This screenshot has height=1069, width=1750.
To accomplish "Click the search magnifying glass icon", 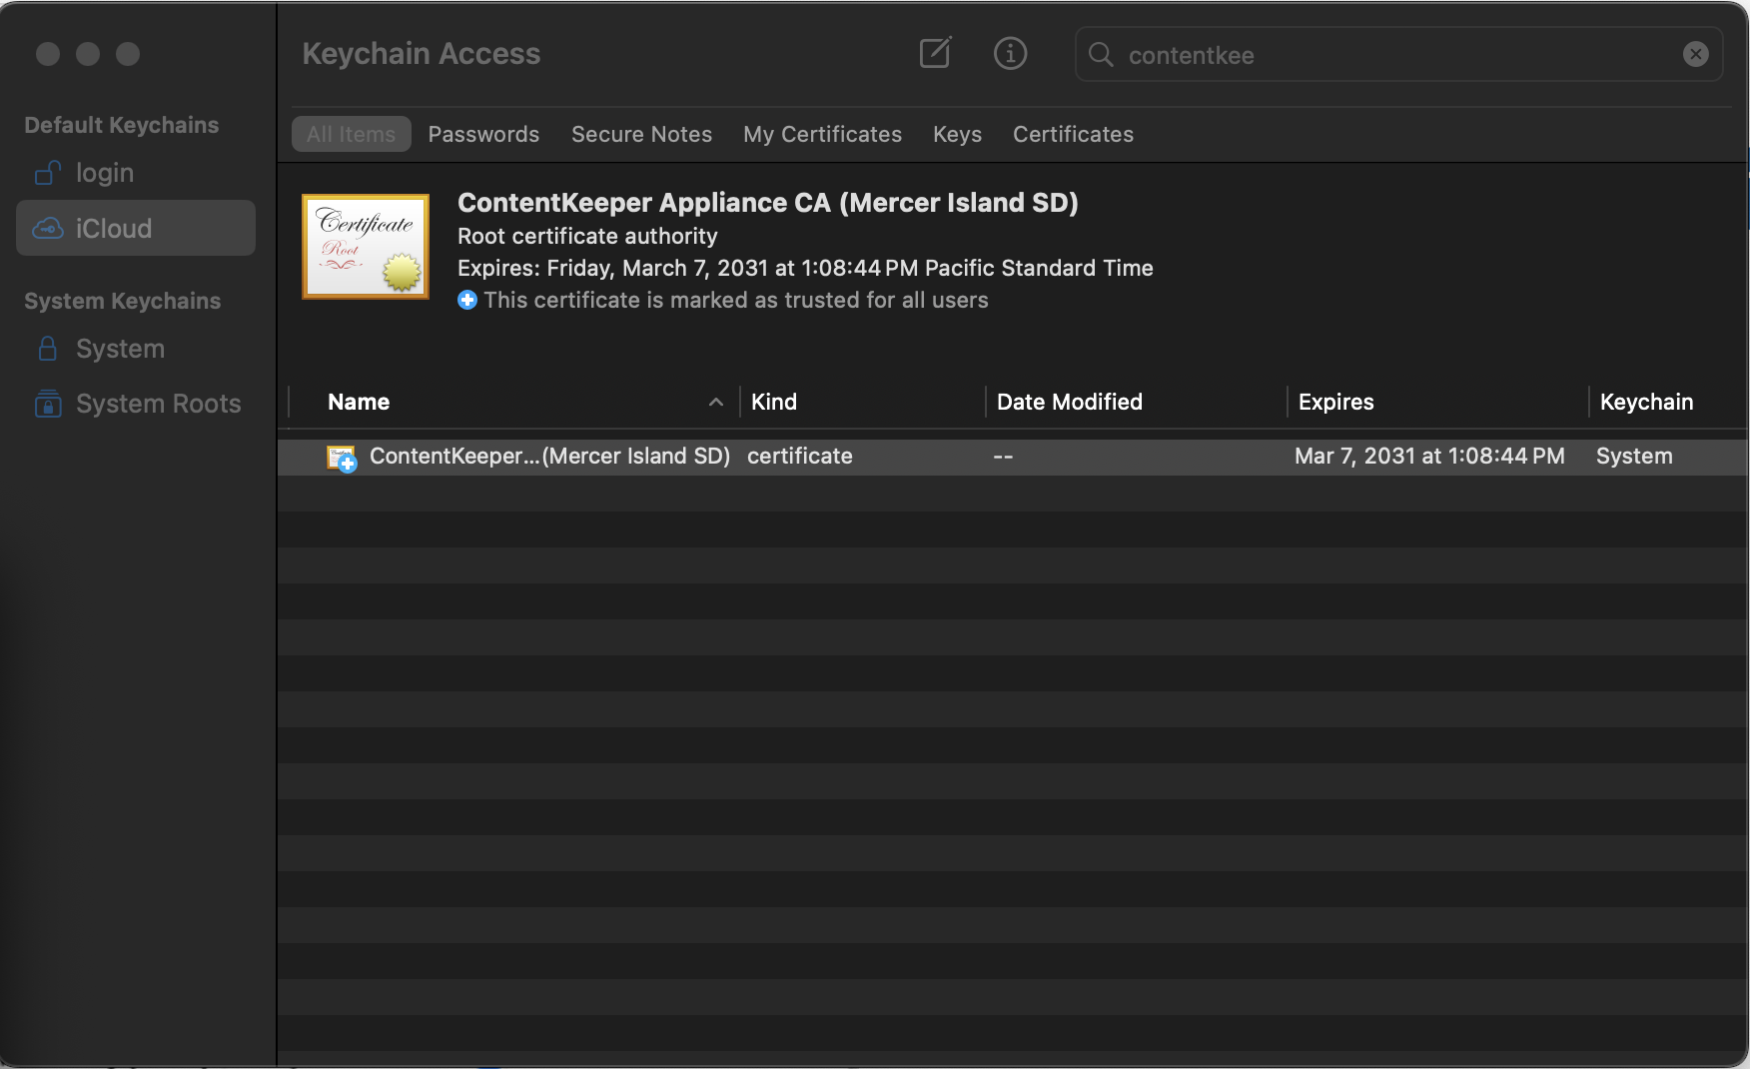I will pos(1099,56).
